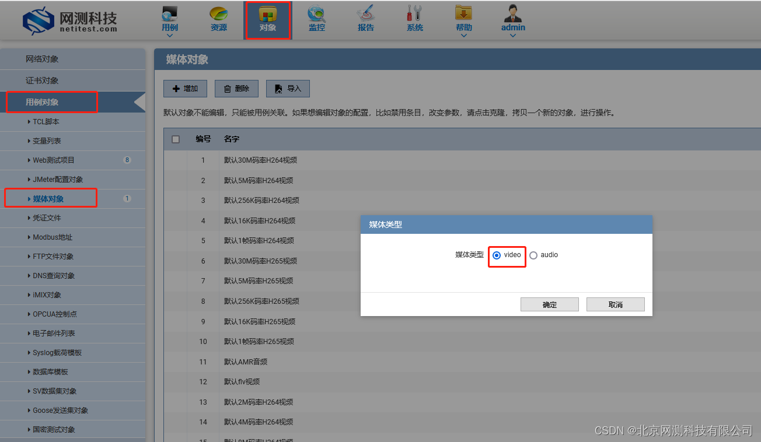The height and width of the screenshot is (442, 761).
Task: Select row 默认1帧码率H265视频
Action: tap(462, 342)
